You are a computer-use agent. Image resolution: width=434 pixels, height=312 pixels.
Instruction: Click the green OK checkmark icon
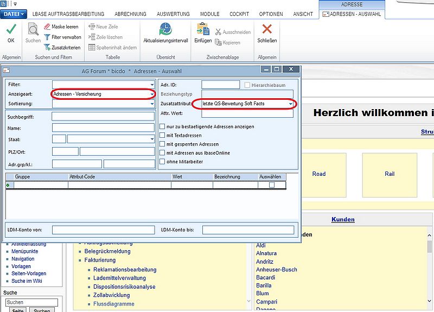tap(11, 29)
